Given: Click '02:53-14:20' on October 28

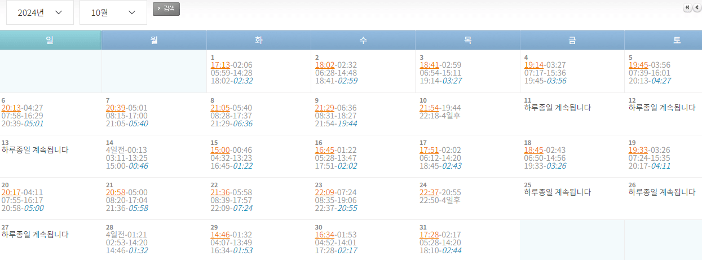Looking at the screenshot, I should point(127,243).
